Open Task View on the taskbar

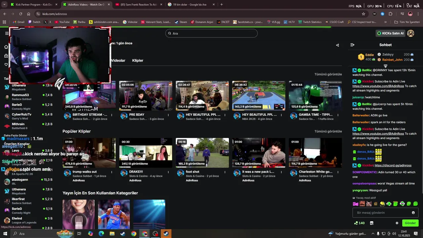79,234
